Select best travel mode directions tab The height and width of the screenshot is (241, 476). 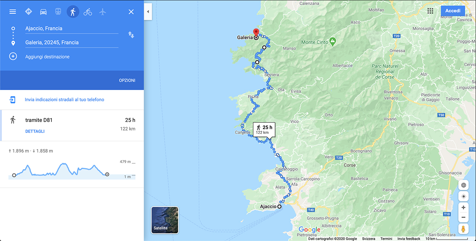pyautogui.click(x=28, y=11)
